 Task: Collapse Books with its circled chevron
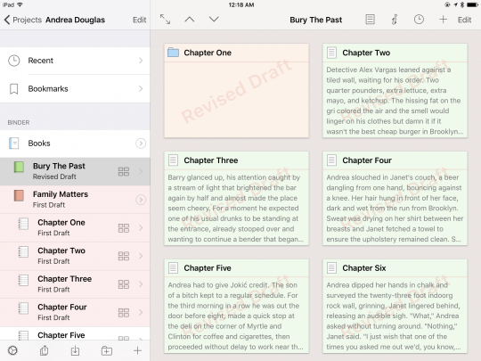pos(141,144)
